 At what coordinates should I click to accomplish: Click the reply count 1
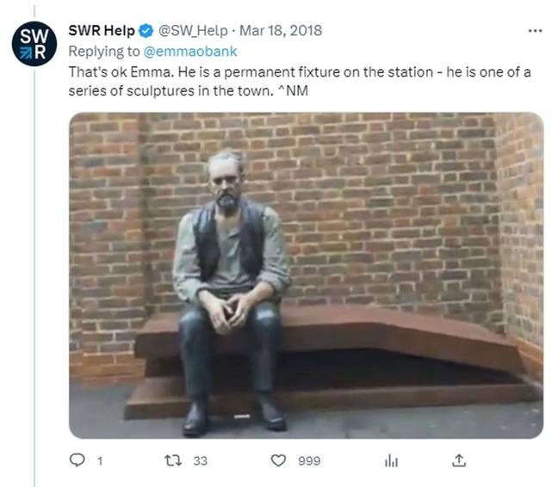click(x=100, y=461)
